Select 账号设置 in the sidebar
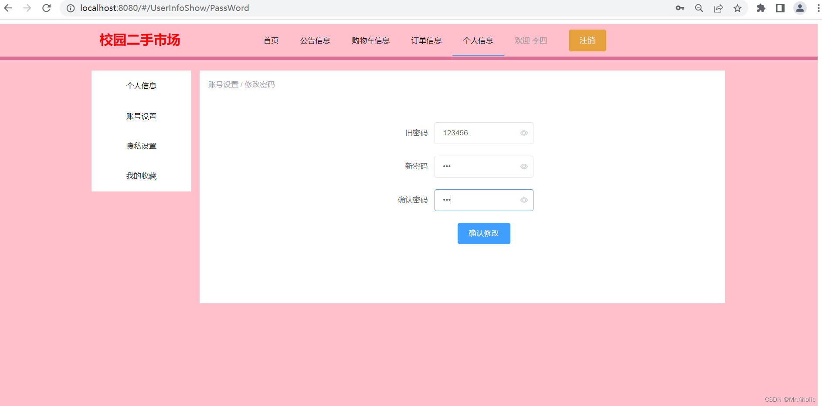This screenshot has width=822, height=406. click(x=141, y=116)
